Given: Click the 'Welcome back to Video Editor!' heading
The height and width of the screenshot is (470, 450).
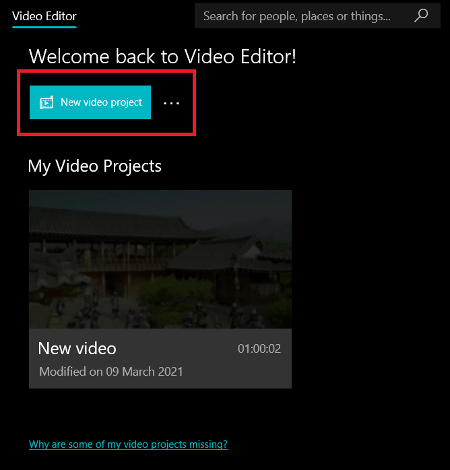Looking at the screenshot, I should coord(162,57).
